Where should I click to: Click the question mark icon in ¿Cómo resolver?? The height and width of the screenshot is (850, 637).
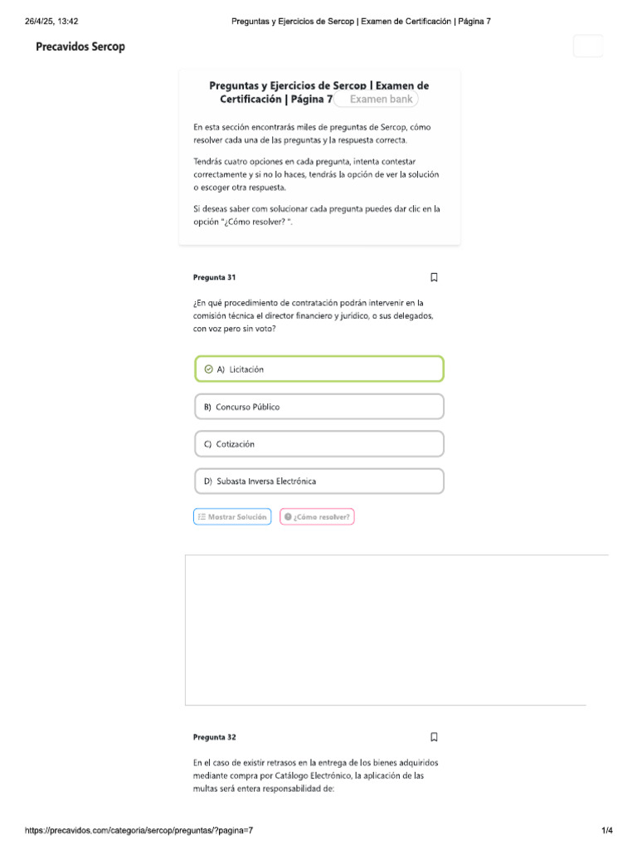click(x=288, y=517)
